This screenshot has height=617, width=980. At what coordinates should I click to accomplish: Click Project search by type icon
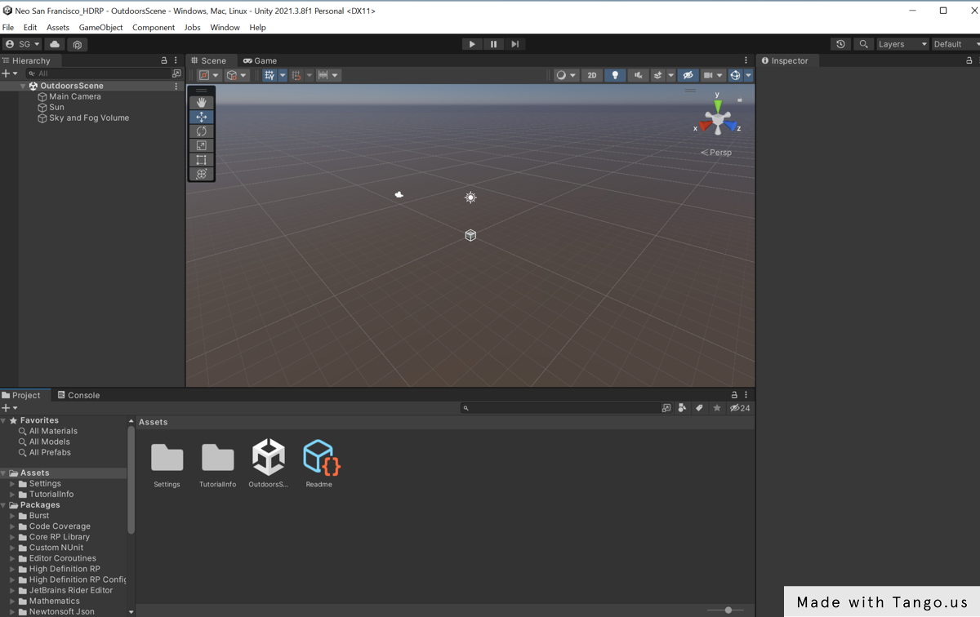[x=683, y=408]
